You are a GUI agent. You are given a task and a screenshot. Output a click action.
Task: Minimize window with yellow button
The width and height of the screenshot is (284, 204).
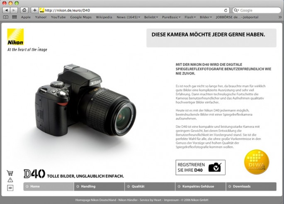click(x=10, y=3)
